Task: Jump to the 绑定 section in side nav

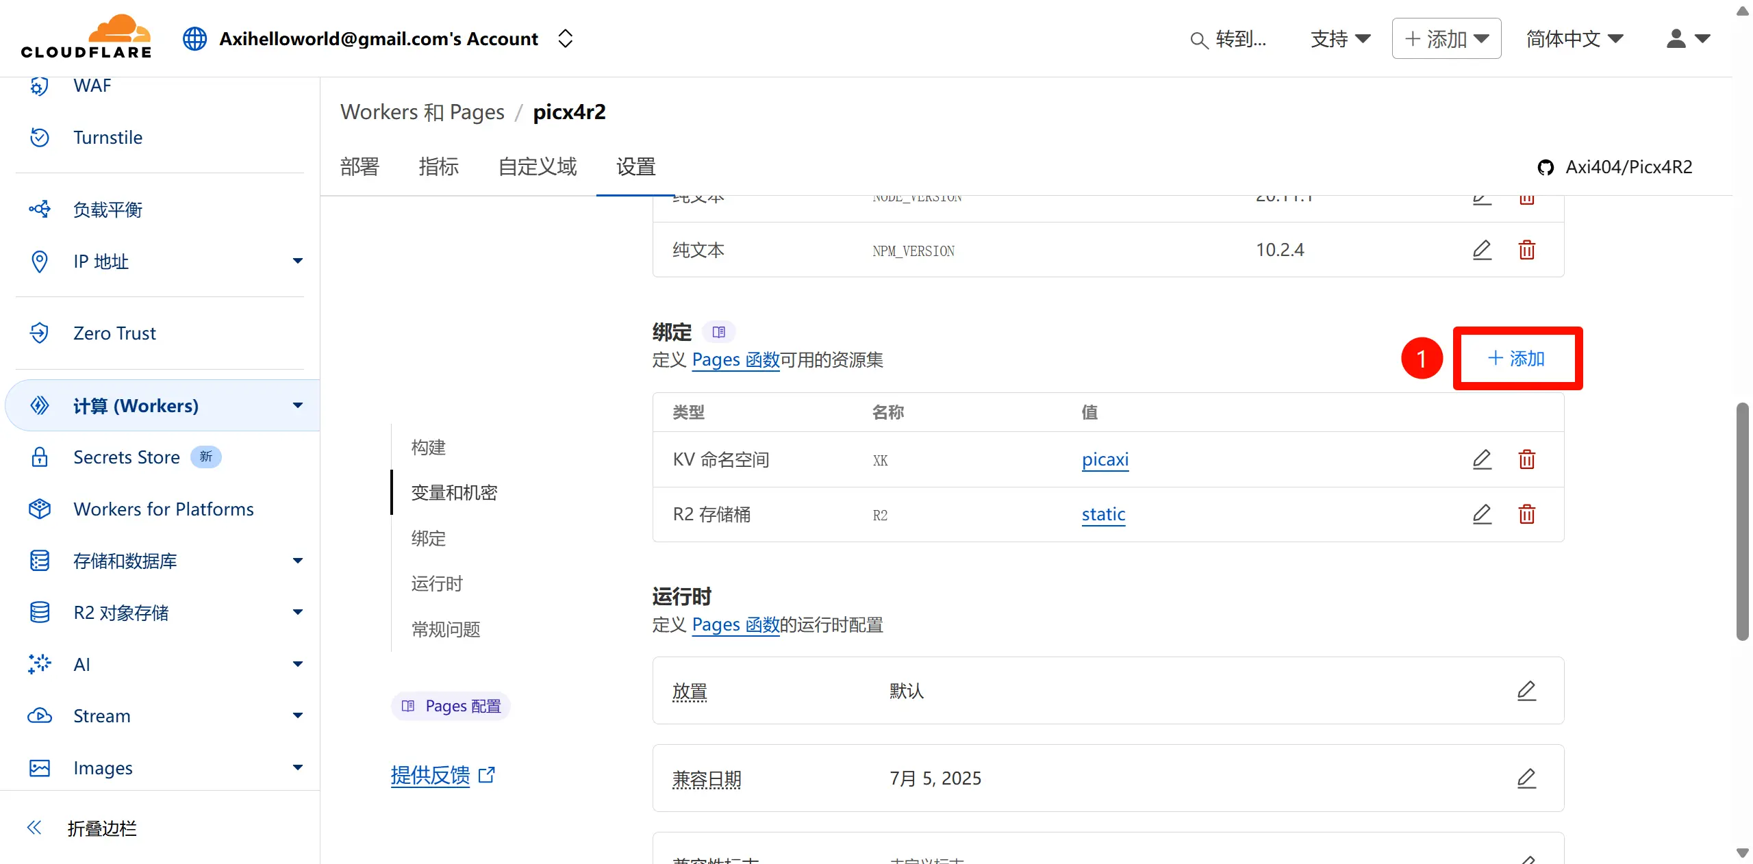Action: (429, 538)
